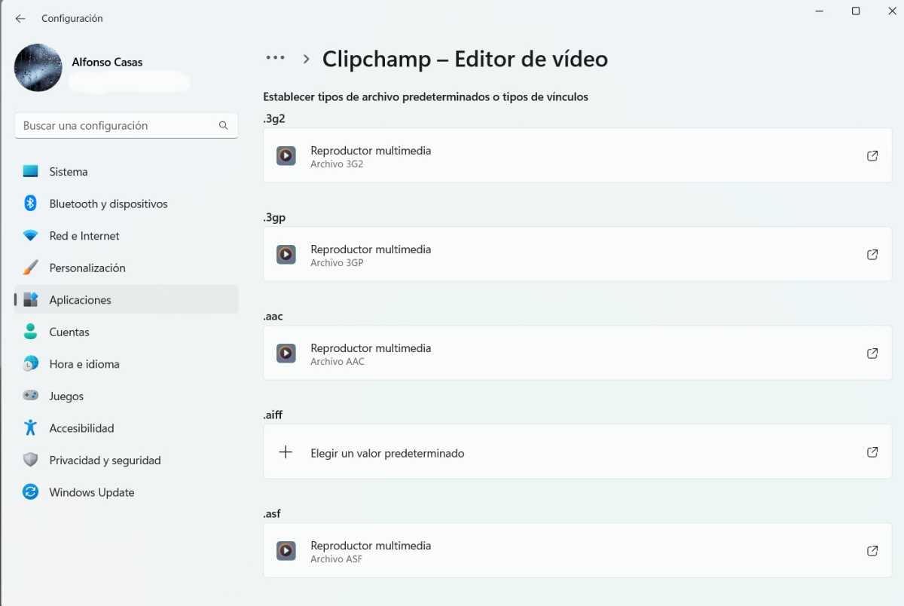This screenshot has height=606, width=904.
Task: Open the Cuentas section
Action: (127, 332)
